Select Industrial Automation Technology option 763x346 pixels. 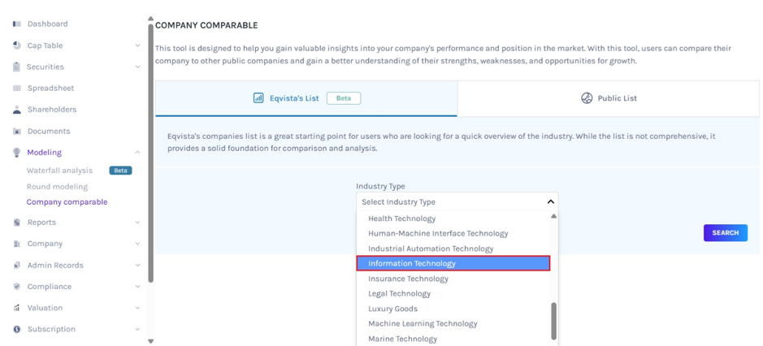tap(453, 249)
